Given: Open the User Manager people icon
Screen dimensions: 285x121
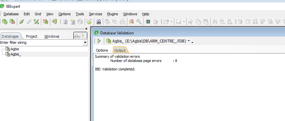Looking at the screenshot, I should point(131,22).
